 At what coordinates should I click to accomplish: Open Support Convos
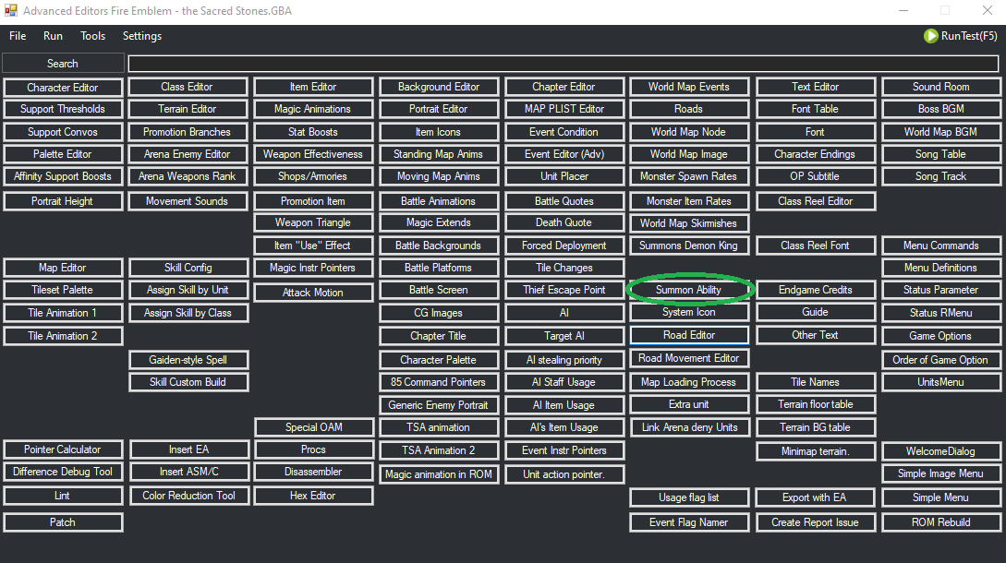point(62,132)
